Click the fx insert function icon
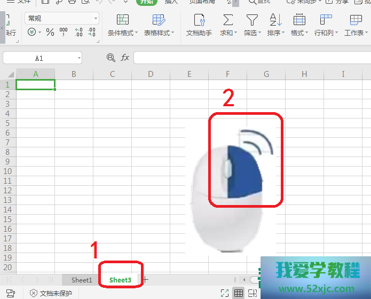 coord(125,57)
